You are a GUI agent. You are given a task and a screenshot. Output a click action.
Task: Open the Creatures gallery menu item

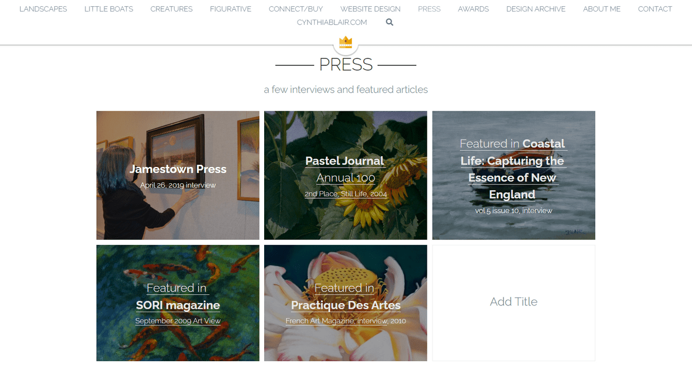(172, 9)
